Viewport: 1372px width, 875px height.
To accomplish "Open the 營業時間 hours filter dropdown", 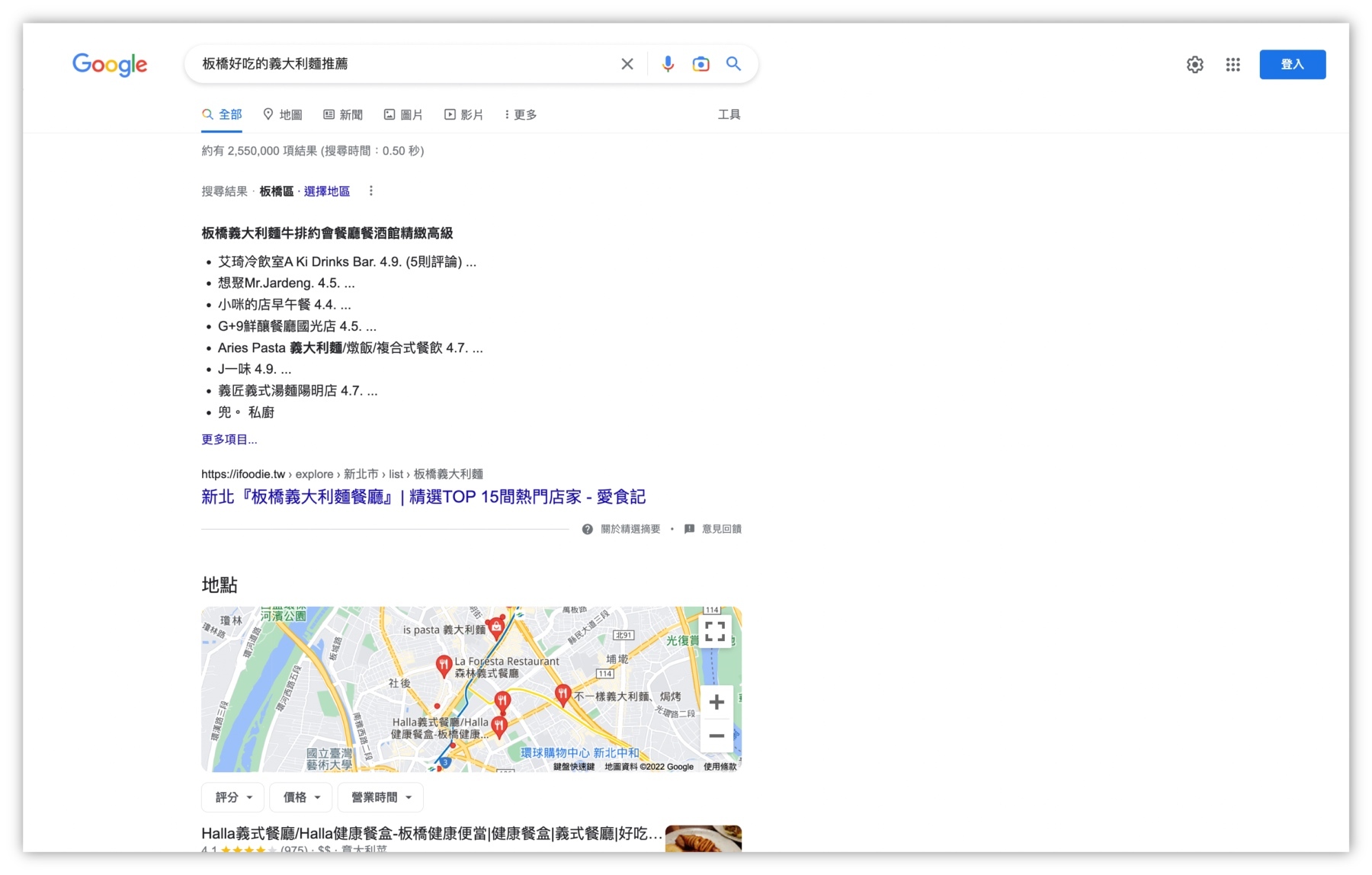I will pyautogui.click(x=380, y=796).
